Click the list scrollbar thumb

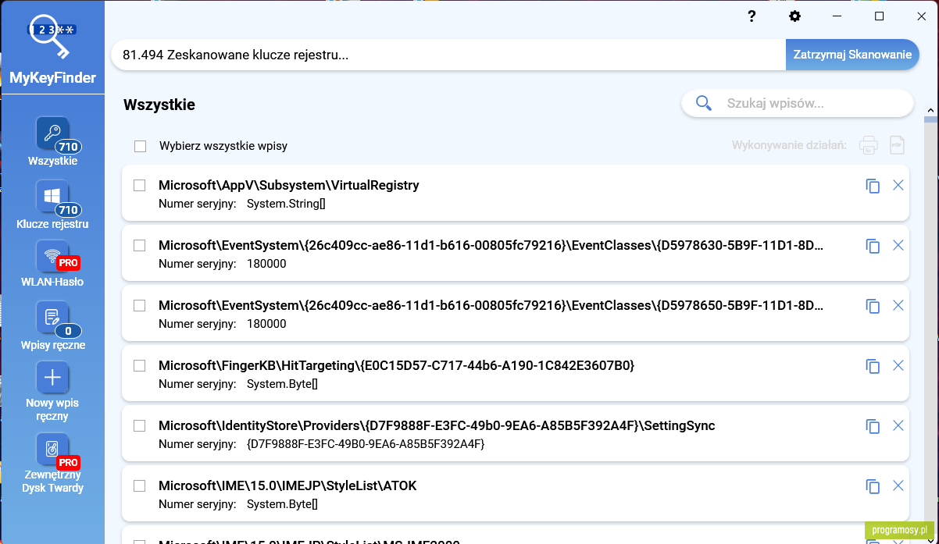tap(930, 120)
